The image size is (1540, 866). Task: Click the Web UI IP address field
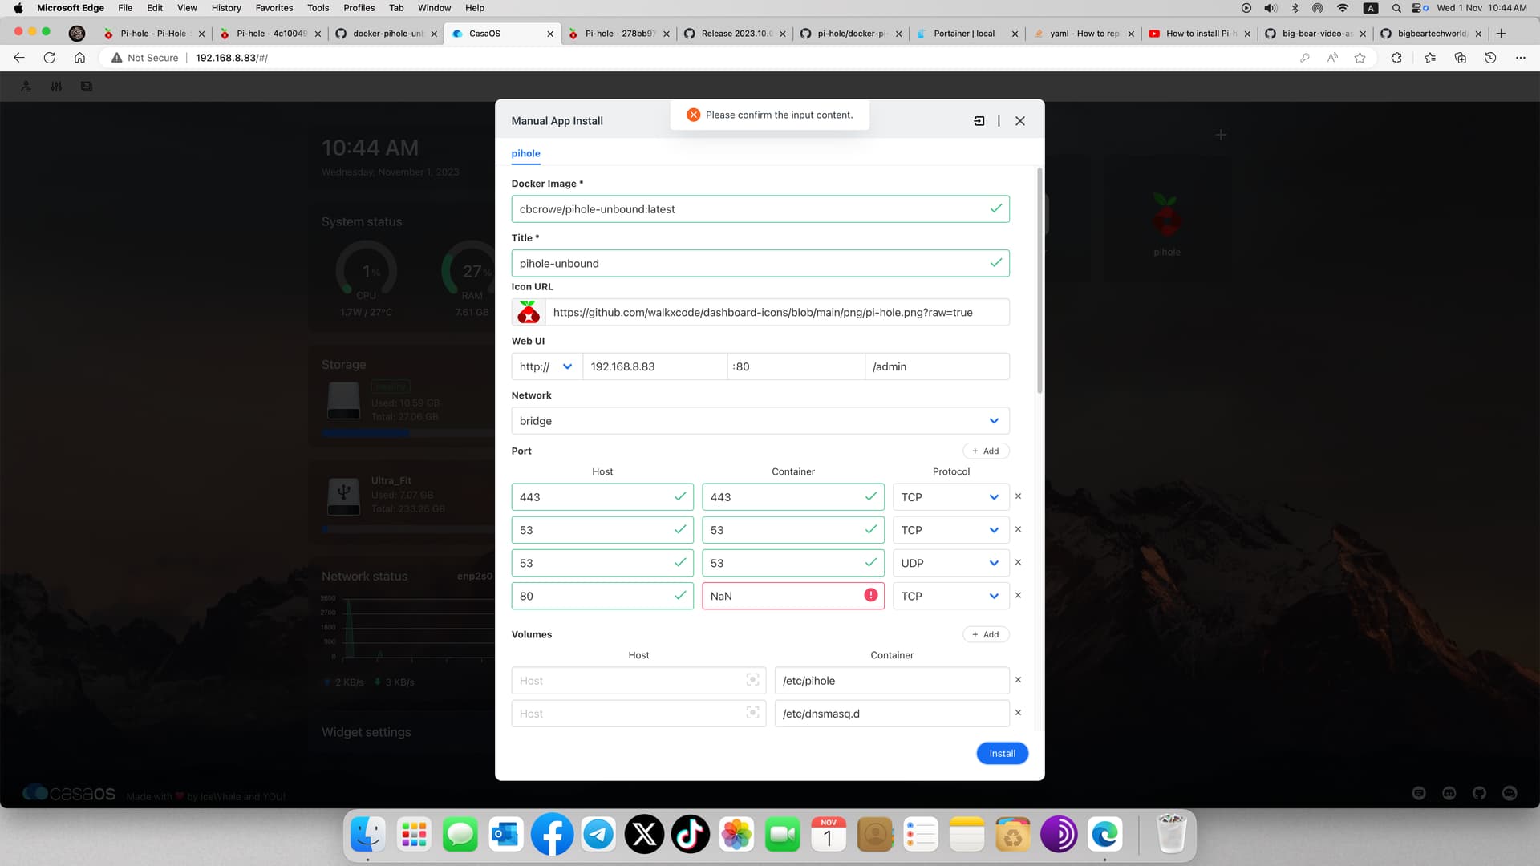pyautogui.click(x=654, y=366)
